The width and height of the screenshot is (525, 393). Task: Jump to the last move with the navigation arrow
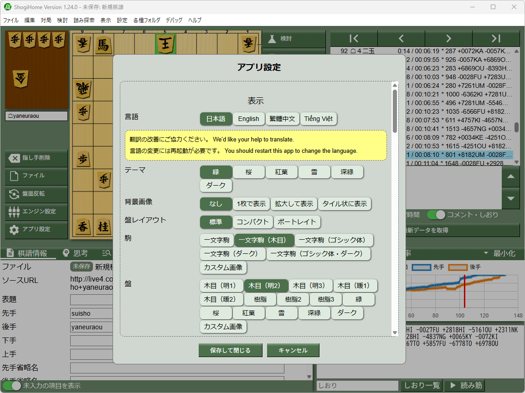click(496, 39)
